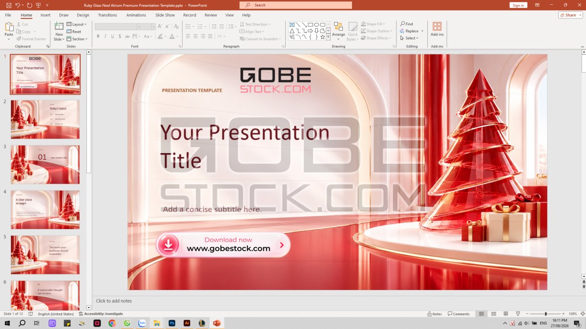Open the Add-ins button
This screenshot has height=329, width=586.
[437, 29]
